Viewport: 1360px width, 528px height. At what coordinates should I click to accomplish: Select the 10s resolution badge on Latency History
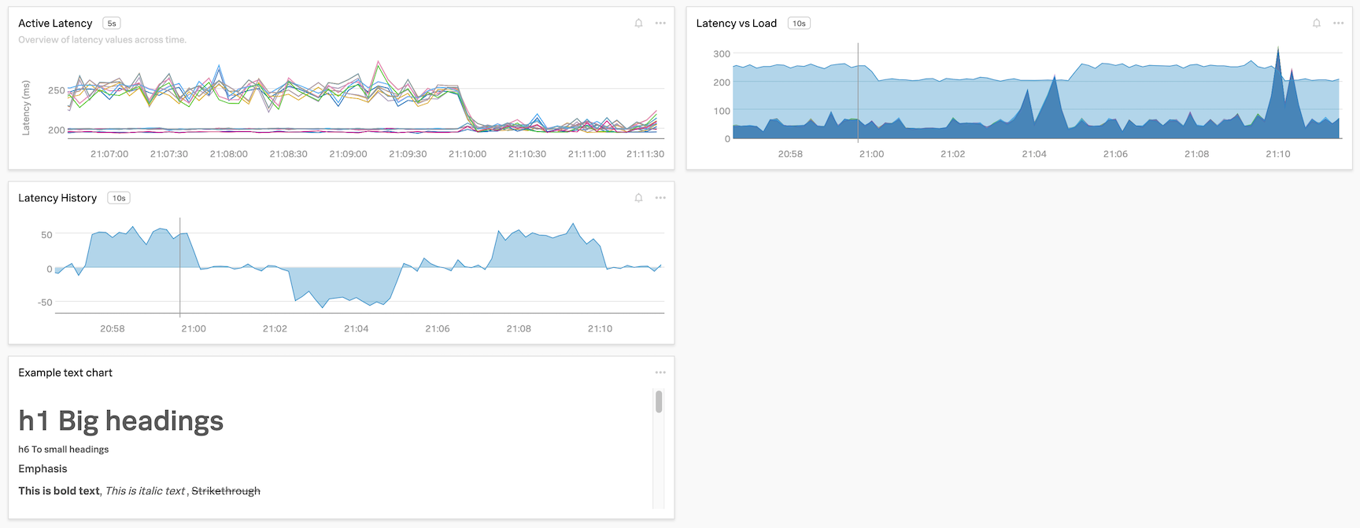tap(119, 198)
